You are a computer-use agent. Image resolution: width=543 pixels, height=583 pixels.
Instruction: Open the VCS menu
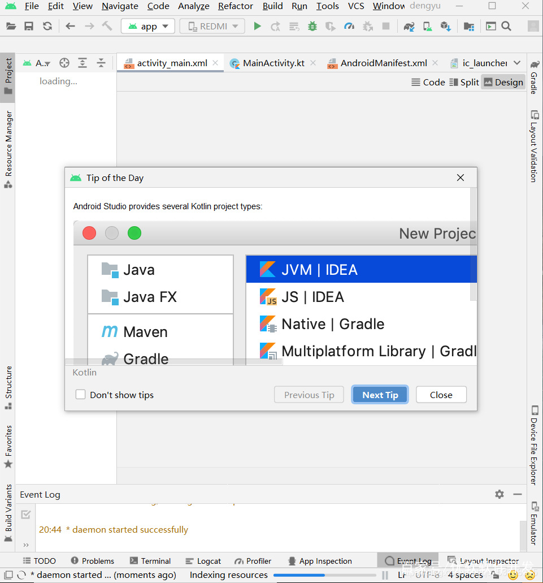pos(356,6)
